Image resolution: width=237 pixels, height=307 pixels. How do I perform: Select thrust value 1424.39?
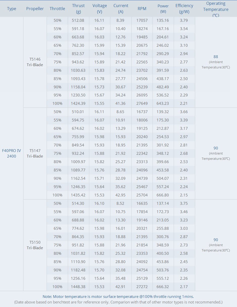tap(78, 104)
